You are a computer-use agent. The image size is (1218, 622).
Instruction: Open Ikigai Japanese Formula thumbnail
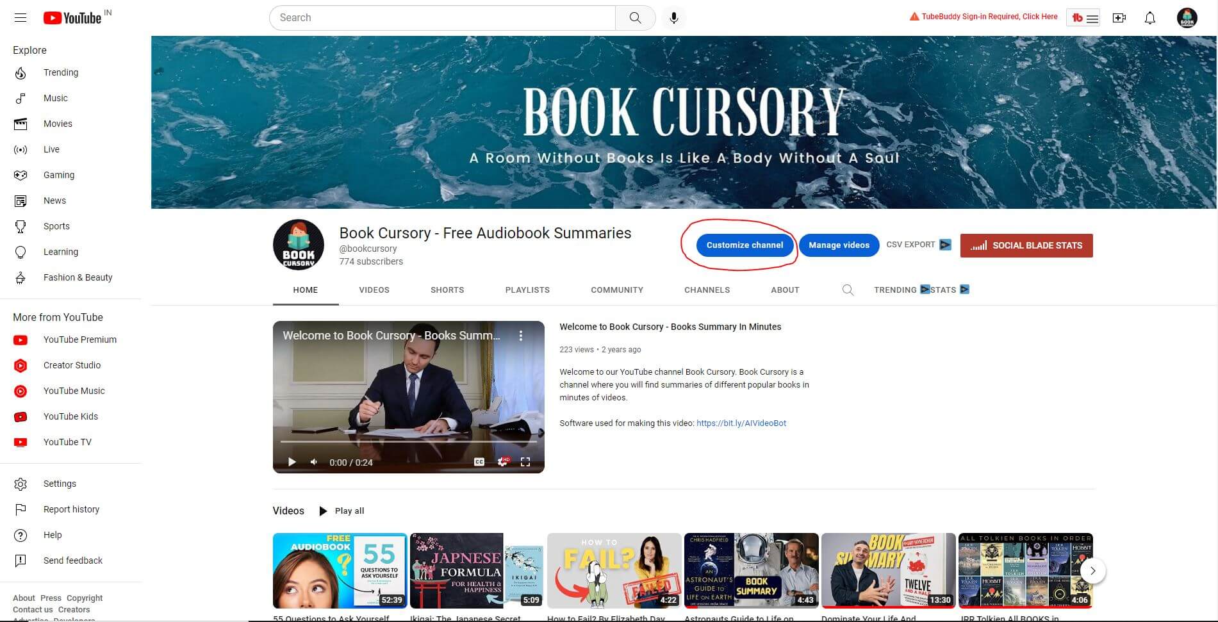click(x=477, y=570)
